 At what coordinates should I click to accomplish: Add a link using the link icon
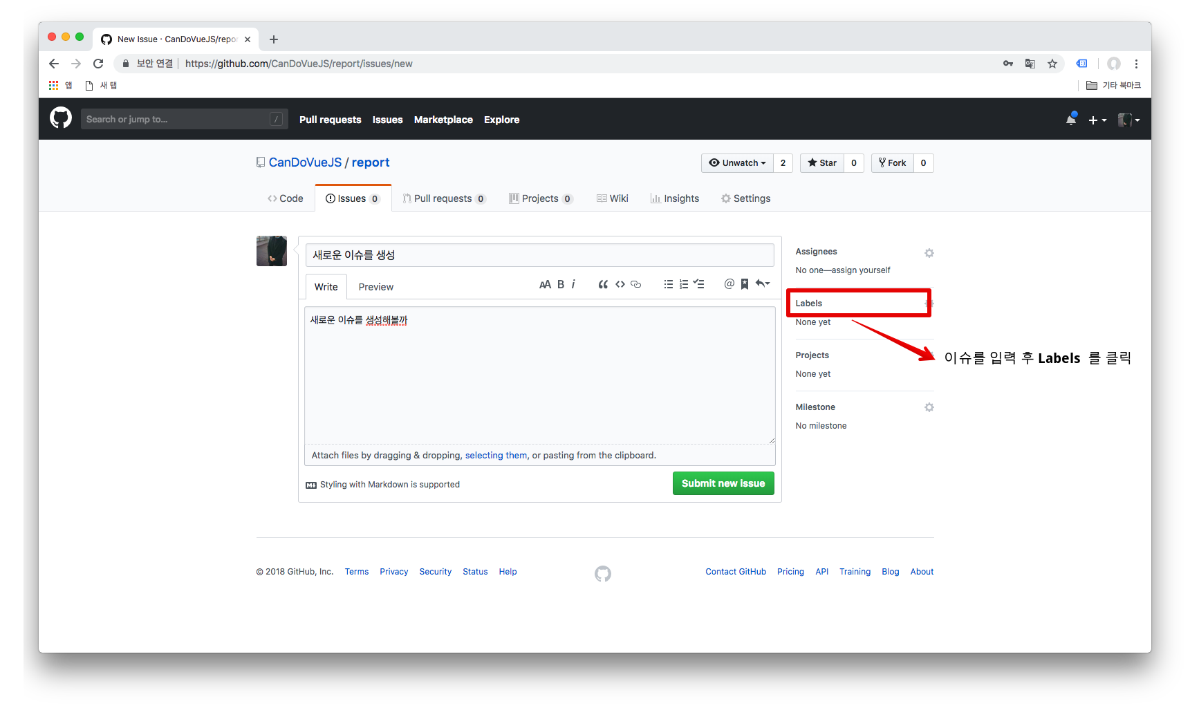(636, 284)
